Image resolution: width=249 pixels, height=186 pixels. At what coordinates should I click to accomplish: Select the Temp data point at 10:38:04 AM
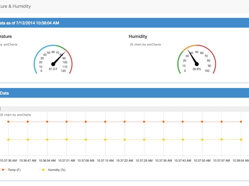click(x=241, y=122)
